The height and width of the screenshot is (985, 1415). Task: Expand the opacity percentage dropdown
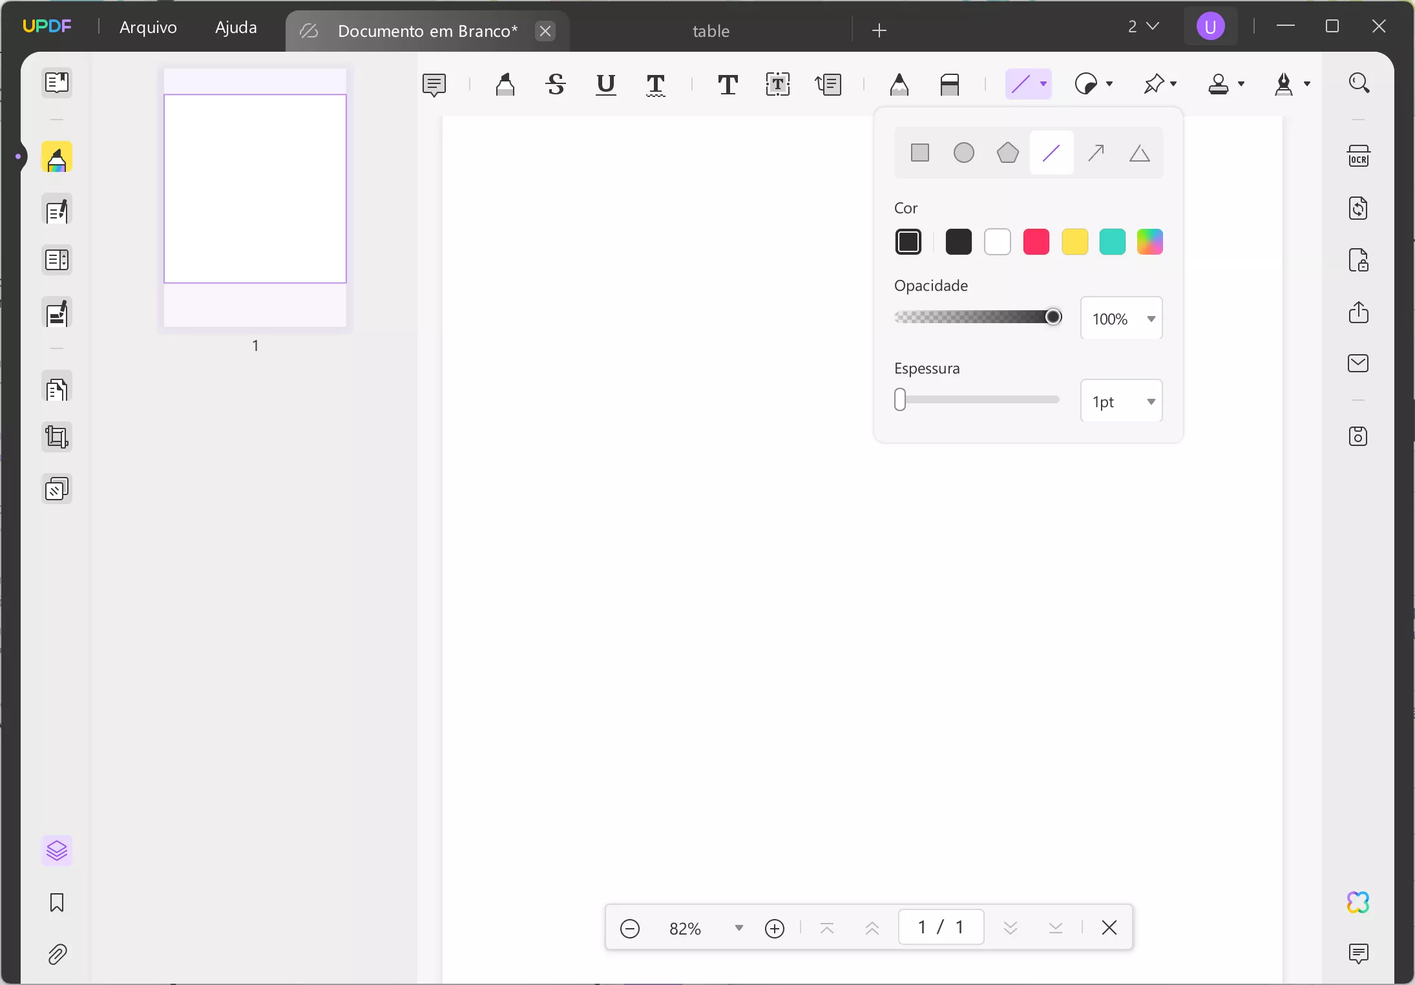coord(1151,317)
